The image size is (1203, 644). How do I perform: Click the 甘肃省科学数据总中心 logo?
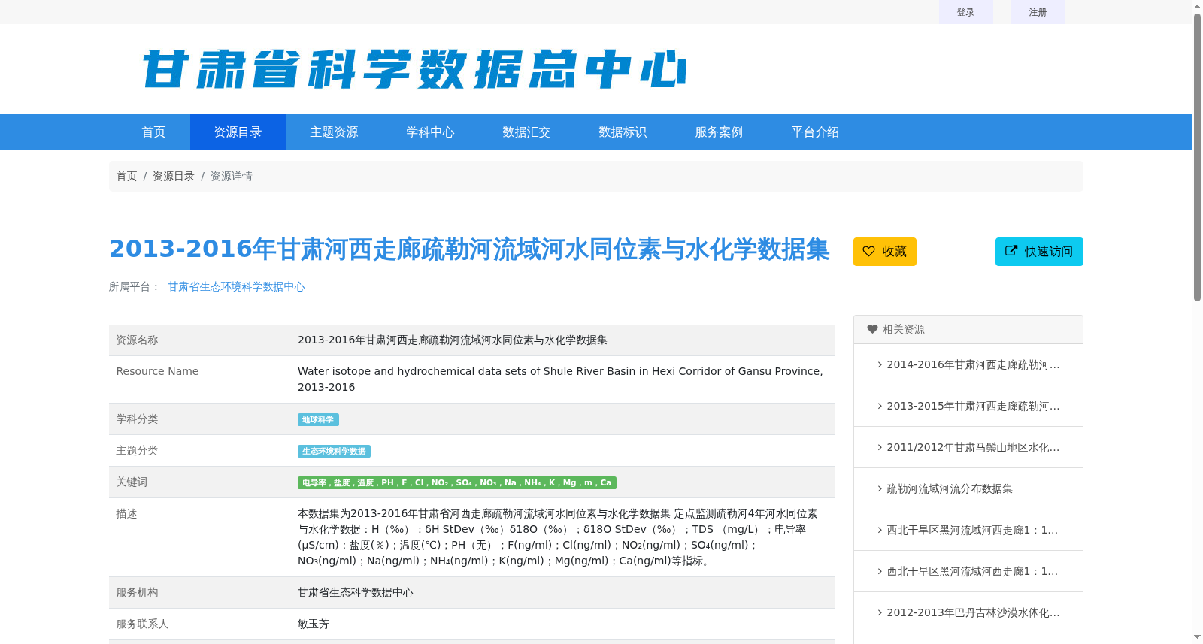(x=414, y=69)
